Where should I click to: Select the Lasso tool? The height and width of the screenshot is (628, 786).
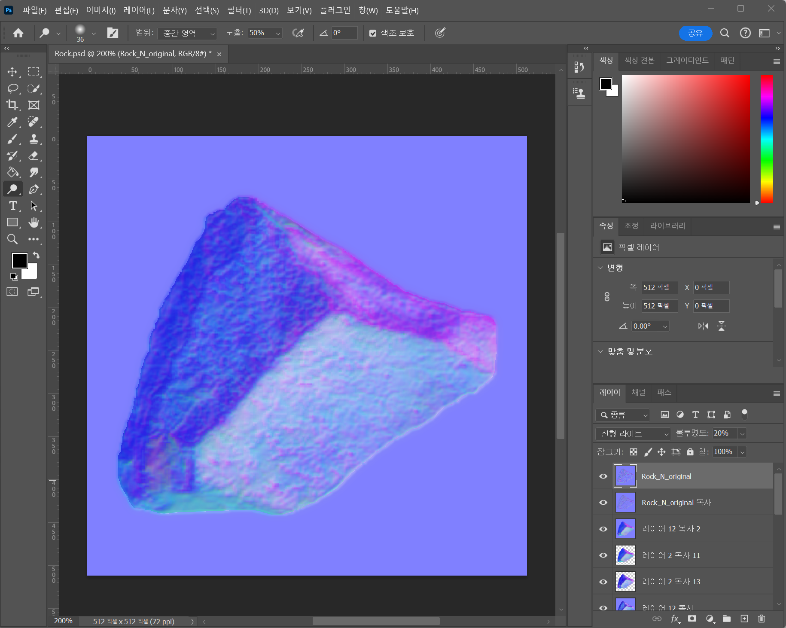[x=12, y=88]
